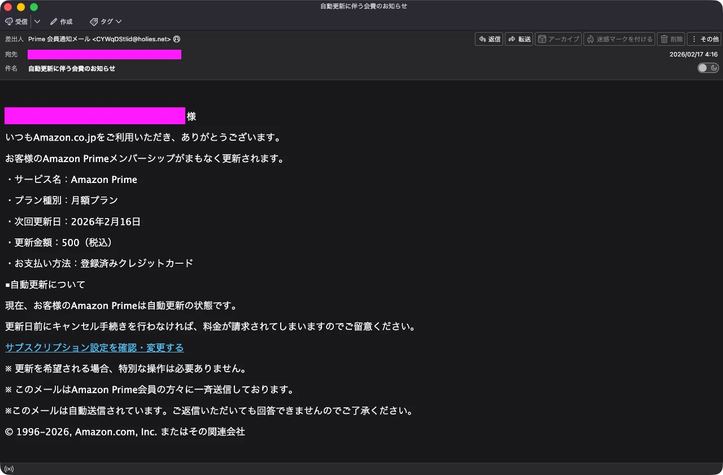This screenshot has width=723, height=475.
Task: Toggle the dark mode message switch
Action: (708, 68)
